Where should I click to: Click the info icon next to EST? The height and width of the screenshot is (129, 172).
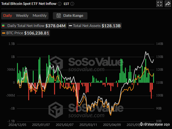(x=72, y=4)
